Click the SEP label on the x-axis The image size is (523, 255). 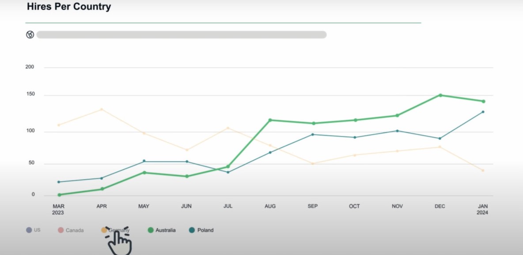[x=312, y=206]
